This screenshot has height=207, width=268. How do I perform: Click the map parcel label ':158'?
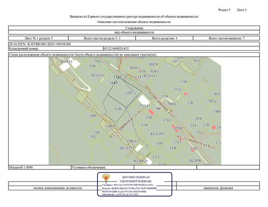coord(148,118)
